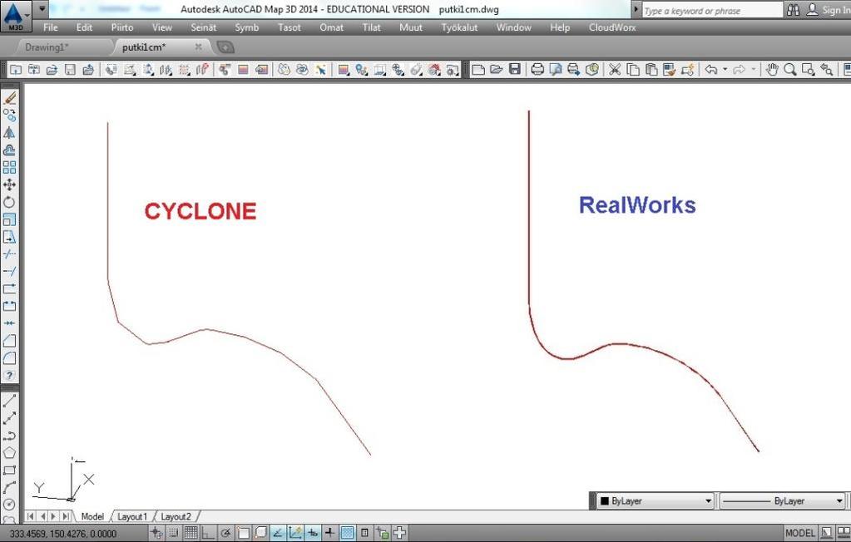The image size is (851, 542).
Task: Select the Rotate tool in the left toolbar
Action: click(x=9, y=202)
